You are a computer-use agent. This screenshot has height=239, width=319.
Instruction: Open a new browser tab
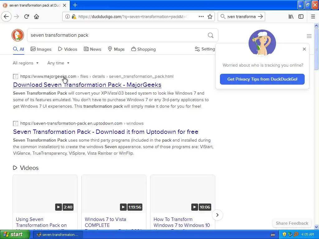75,5
